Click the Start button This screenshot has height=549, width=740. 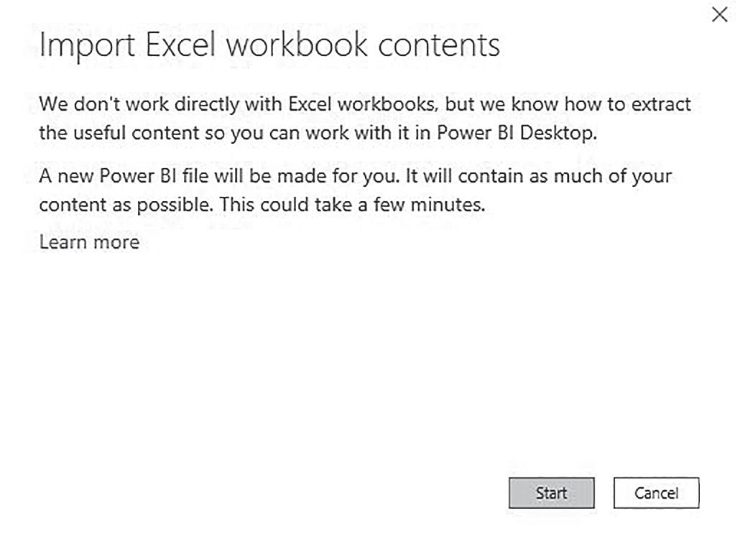pos(551,493)
